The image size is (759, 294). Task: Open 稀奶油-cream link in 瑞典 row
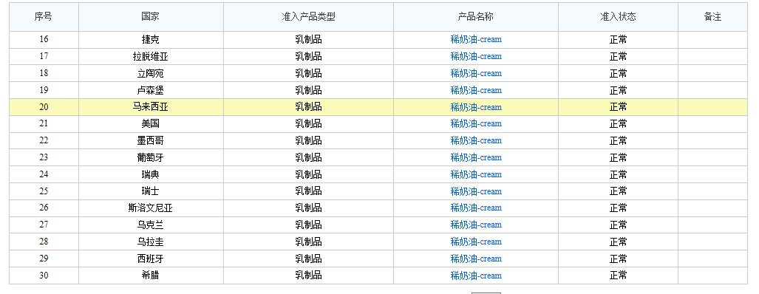(476, 174)
